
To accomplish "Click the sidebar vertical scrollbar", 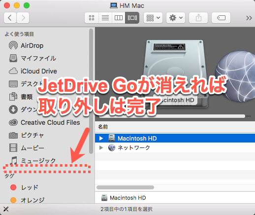I will coord(91,91).
